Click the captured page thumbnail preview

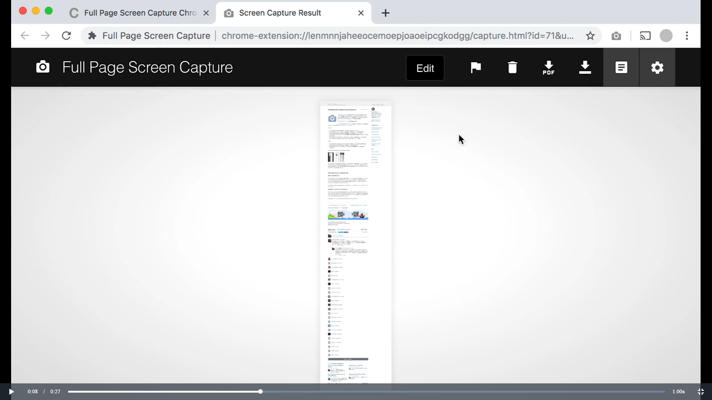[x=356, y=242]
